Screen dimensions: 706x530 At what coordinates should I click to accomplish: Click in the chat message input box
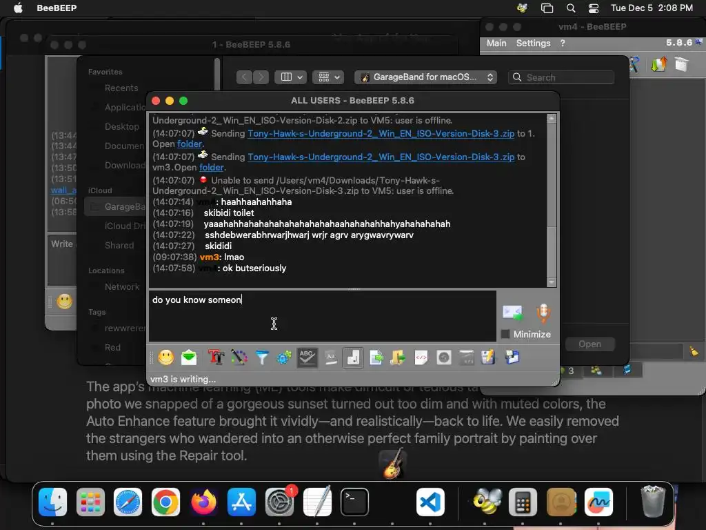323,315
